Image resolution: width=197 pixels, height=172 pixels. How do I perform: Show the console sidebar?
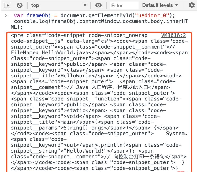(8, 5)
